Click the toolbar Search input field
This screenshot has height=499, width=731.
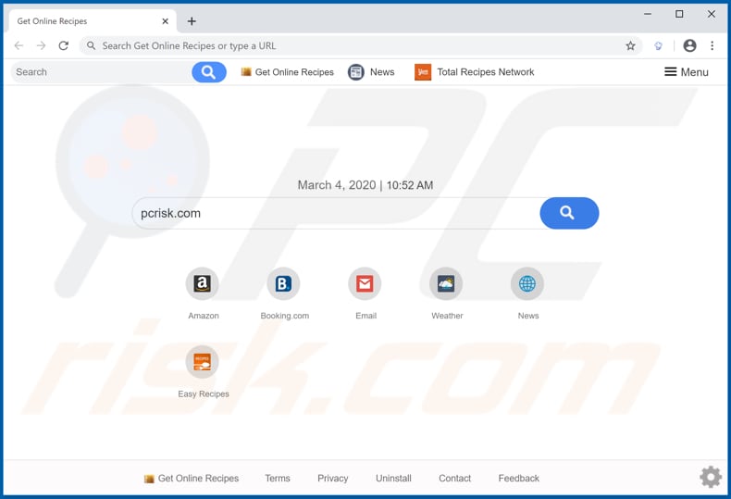tap(101, 72)
